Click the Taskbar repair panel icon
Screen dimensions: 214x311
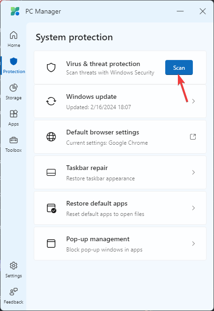click(x=51, y=172)
